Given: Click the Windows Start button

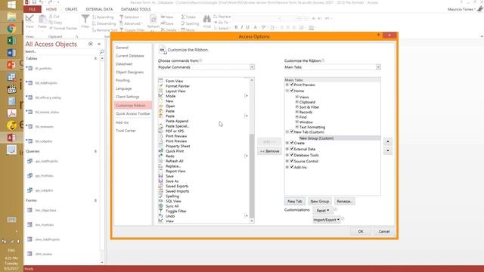Looking at the screenshot, I should [11, 5].
